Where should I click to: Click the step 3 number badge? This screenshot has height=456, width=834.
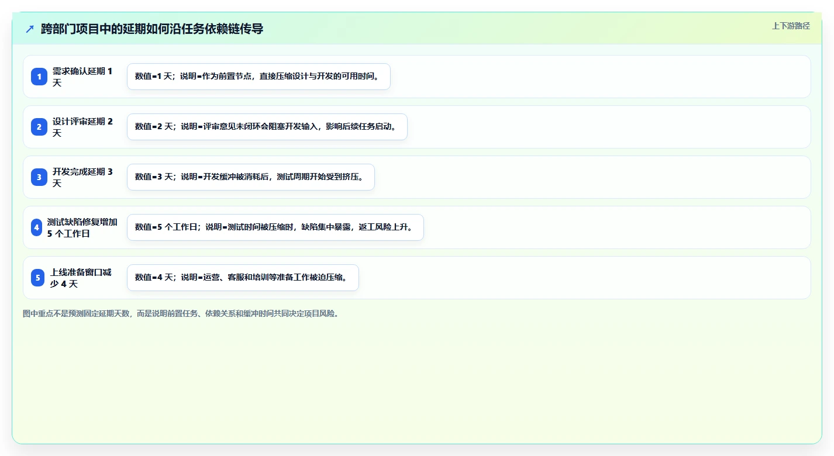(x=39, y=177)
